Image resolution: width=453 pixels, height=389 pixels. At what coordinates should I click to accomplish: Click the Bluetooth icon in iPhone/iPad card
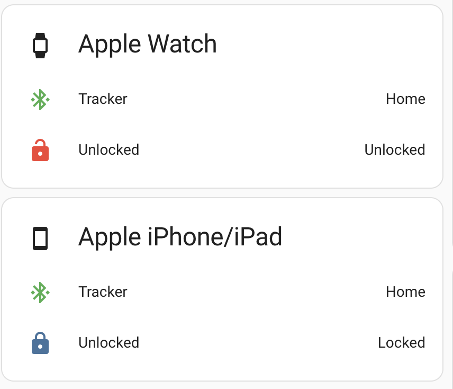[40, 293]
